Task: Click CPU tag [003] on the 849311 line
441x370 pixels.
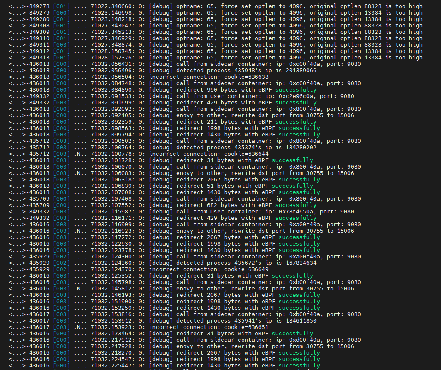Action: click(x=61, y=45)
